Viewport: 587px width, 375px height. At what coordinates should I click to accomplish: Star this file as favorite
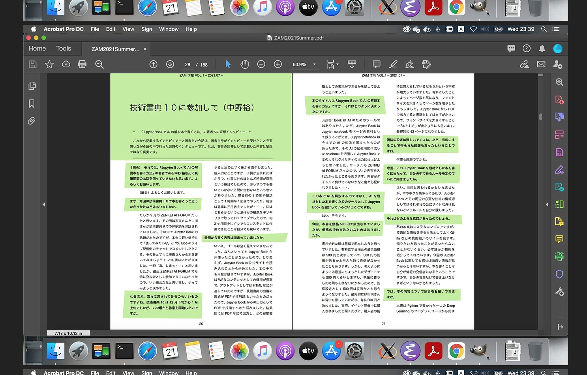click(49, 64)
